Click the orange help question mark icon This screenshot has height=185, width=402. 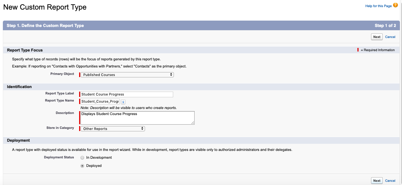pyautogui.click(x=395, y=5)
